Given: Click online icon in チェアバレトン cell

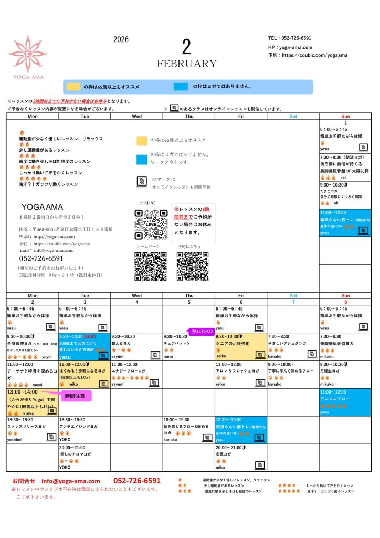Looking at the screenshot, I should click(x=208, y=356).
